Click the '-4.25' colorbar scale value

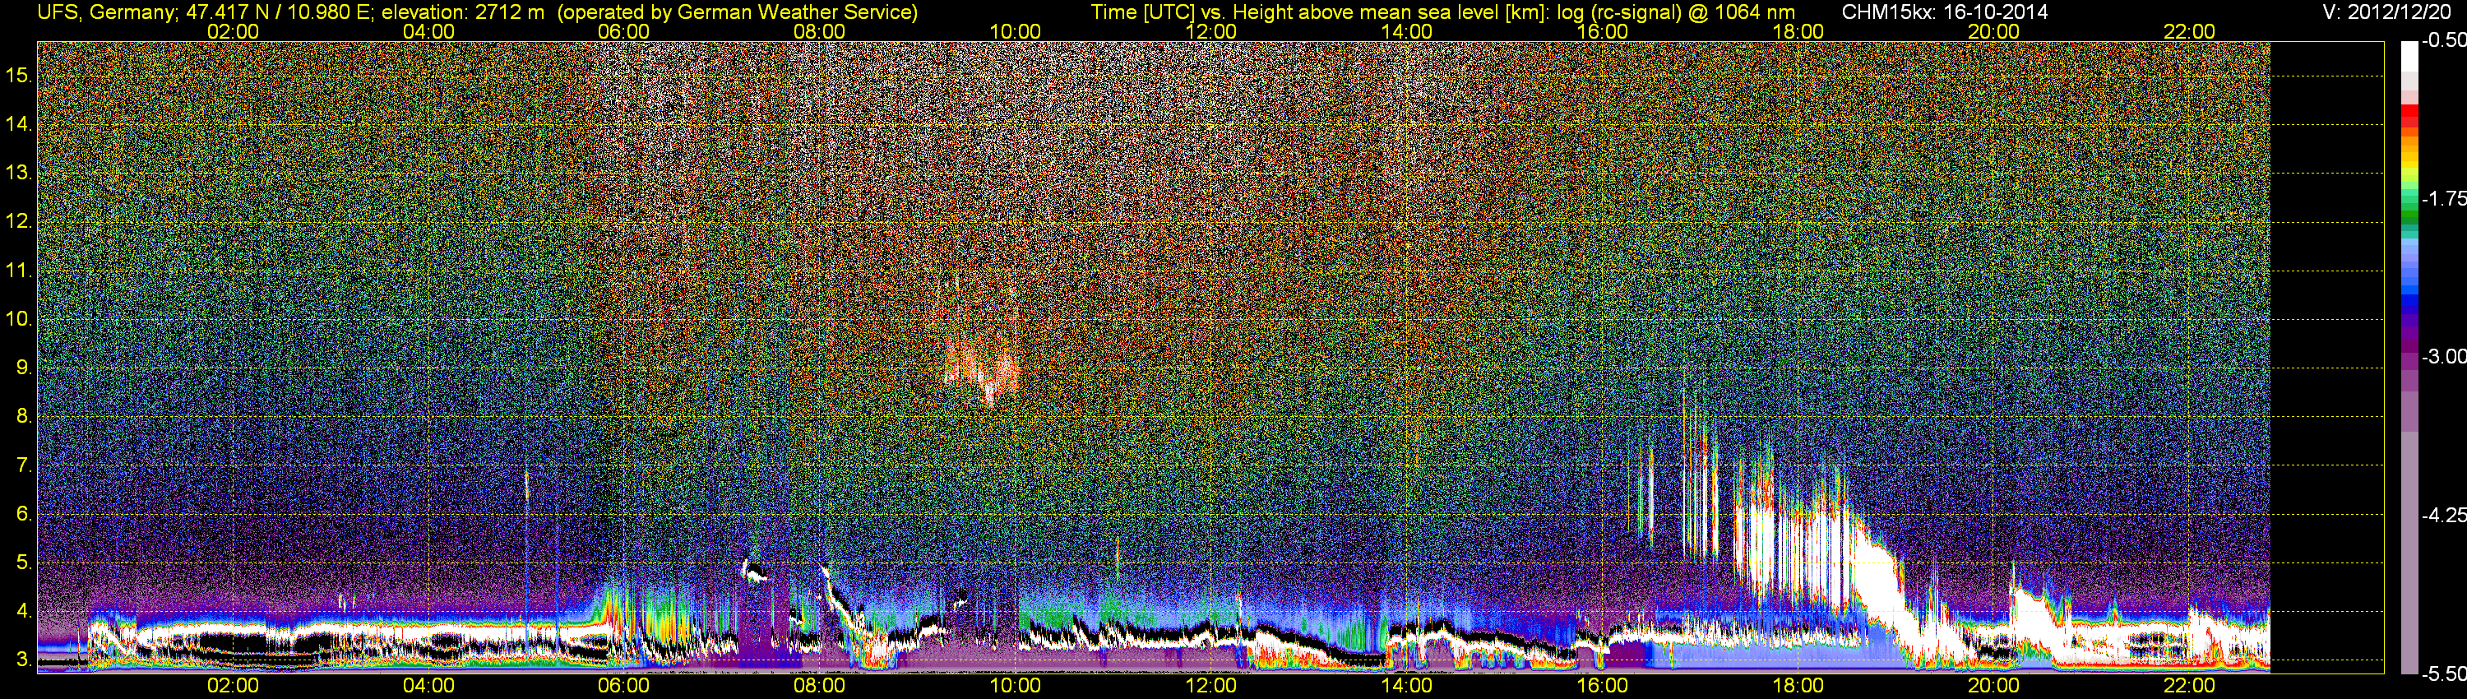[x=2443, y=515]
